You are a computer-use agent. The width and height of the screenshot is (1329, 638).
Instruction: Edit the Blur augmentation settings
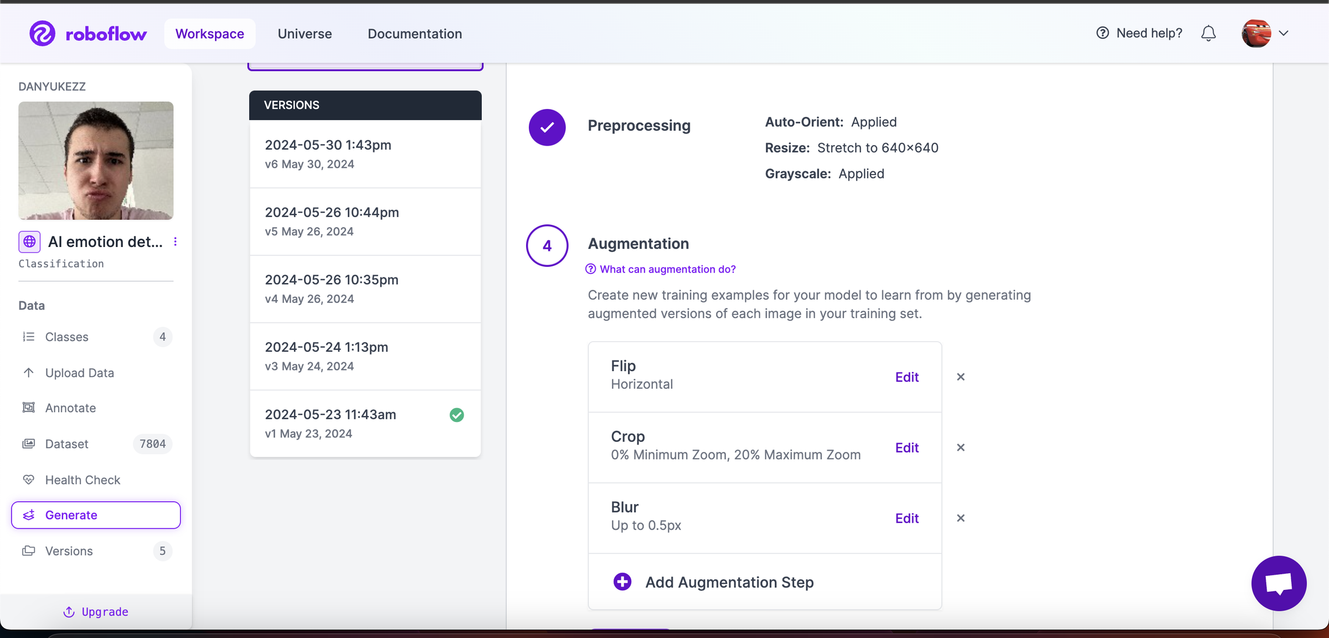pos(906,518)
